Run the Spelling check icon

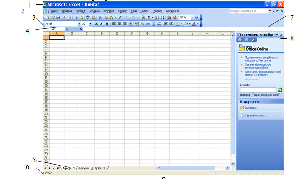click(88, 17)
